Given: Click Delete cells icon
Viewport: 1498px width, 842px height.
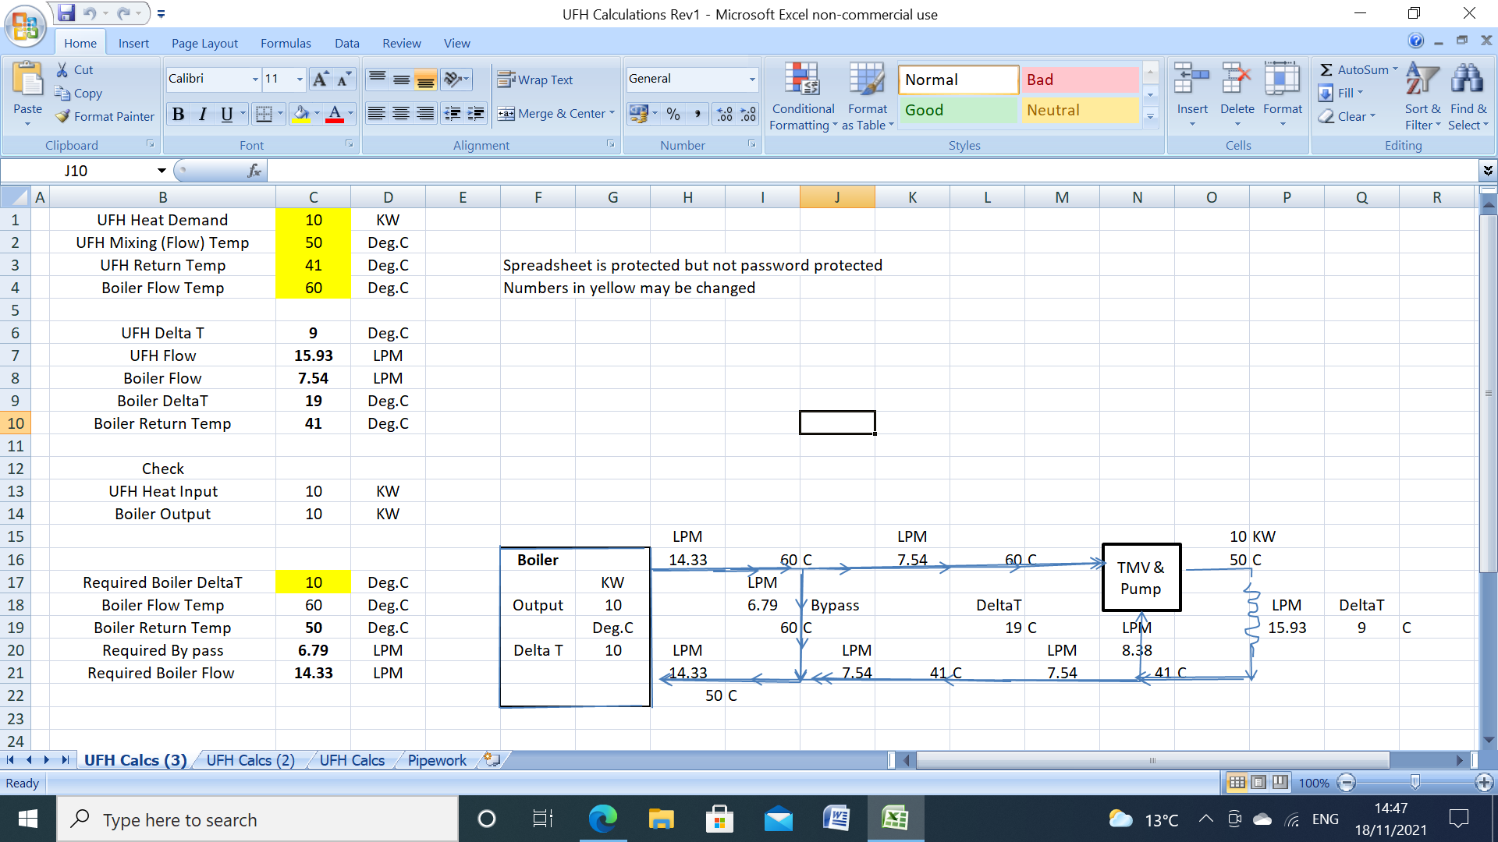Looking at the screenshot, I should tap(1237, 80).
